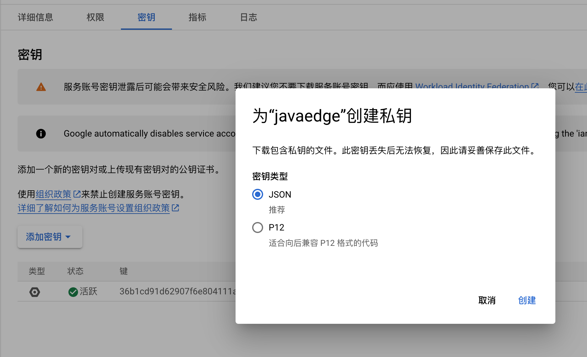The width and height of the screenshot is (587, 357).
Task: Open the 组织政策 link
Action: (54, 194)
